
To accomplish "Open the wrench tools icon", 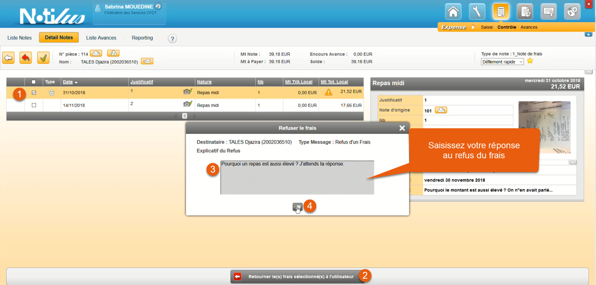I will point(477,12).
